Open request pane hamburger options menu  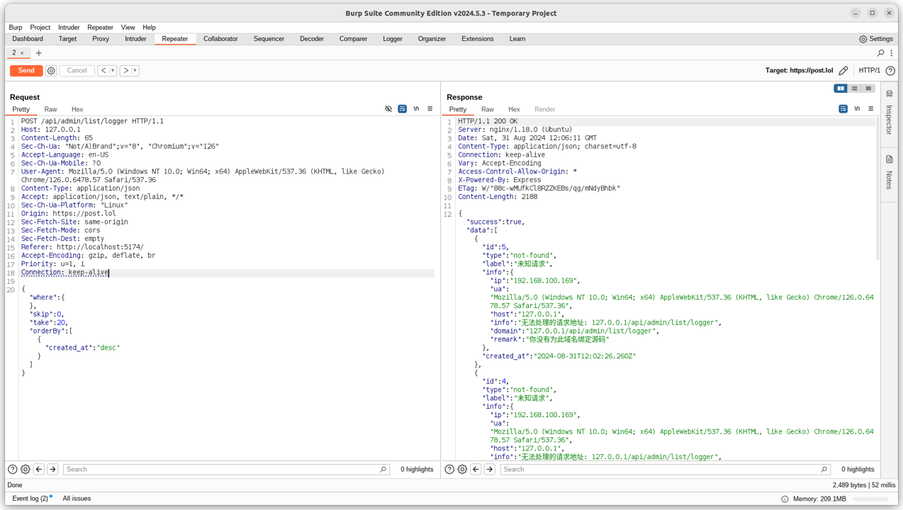430,109
